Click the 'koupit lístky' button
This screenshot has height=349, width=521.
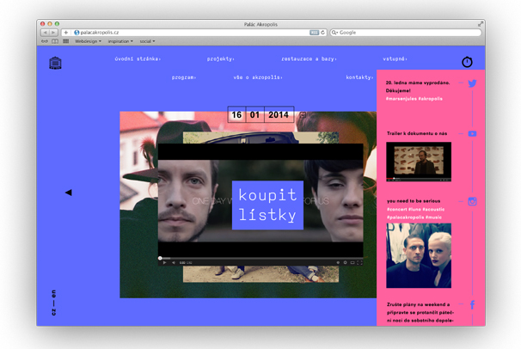coord(267,205)
